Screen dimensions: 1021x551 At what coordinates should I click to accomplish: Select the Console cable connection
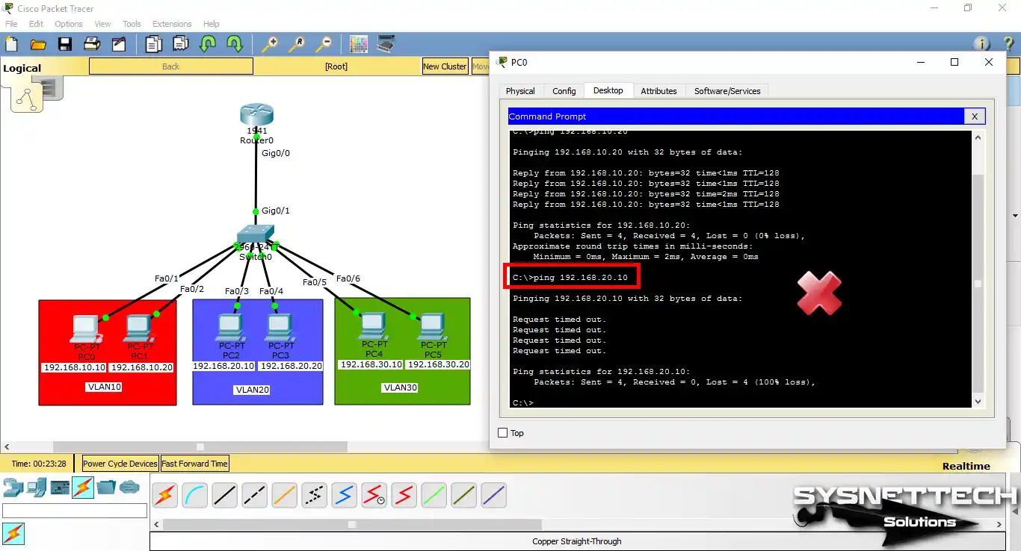(x=194, y=494)
